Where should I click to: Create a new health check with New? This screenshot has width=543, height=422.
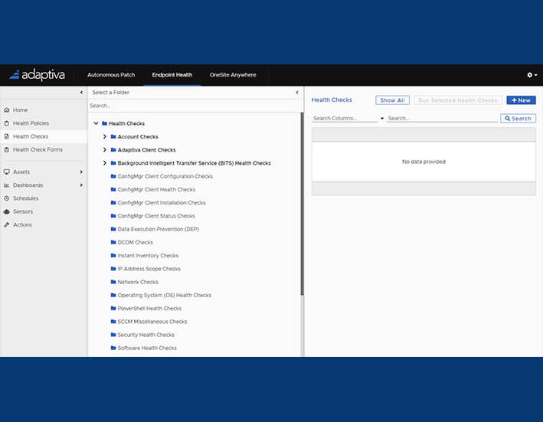[521, 100]
